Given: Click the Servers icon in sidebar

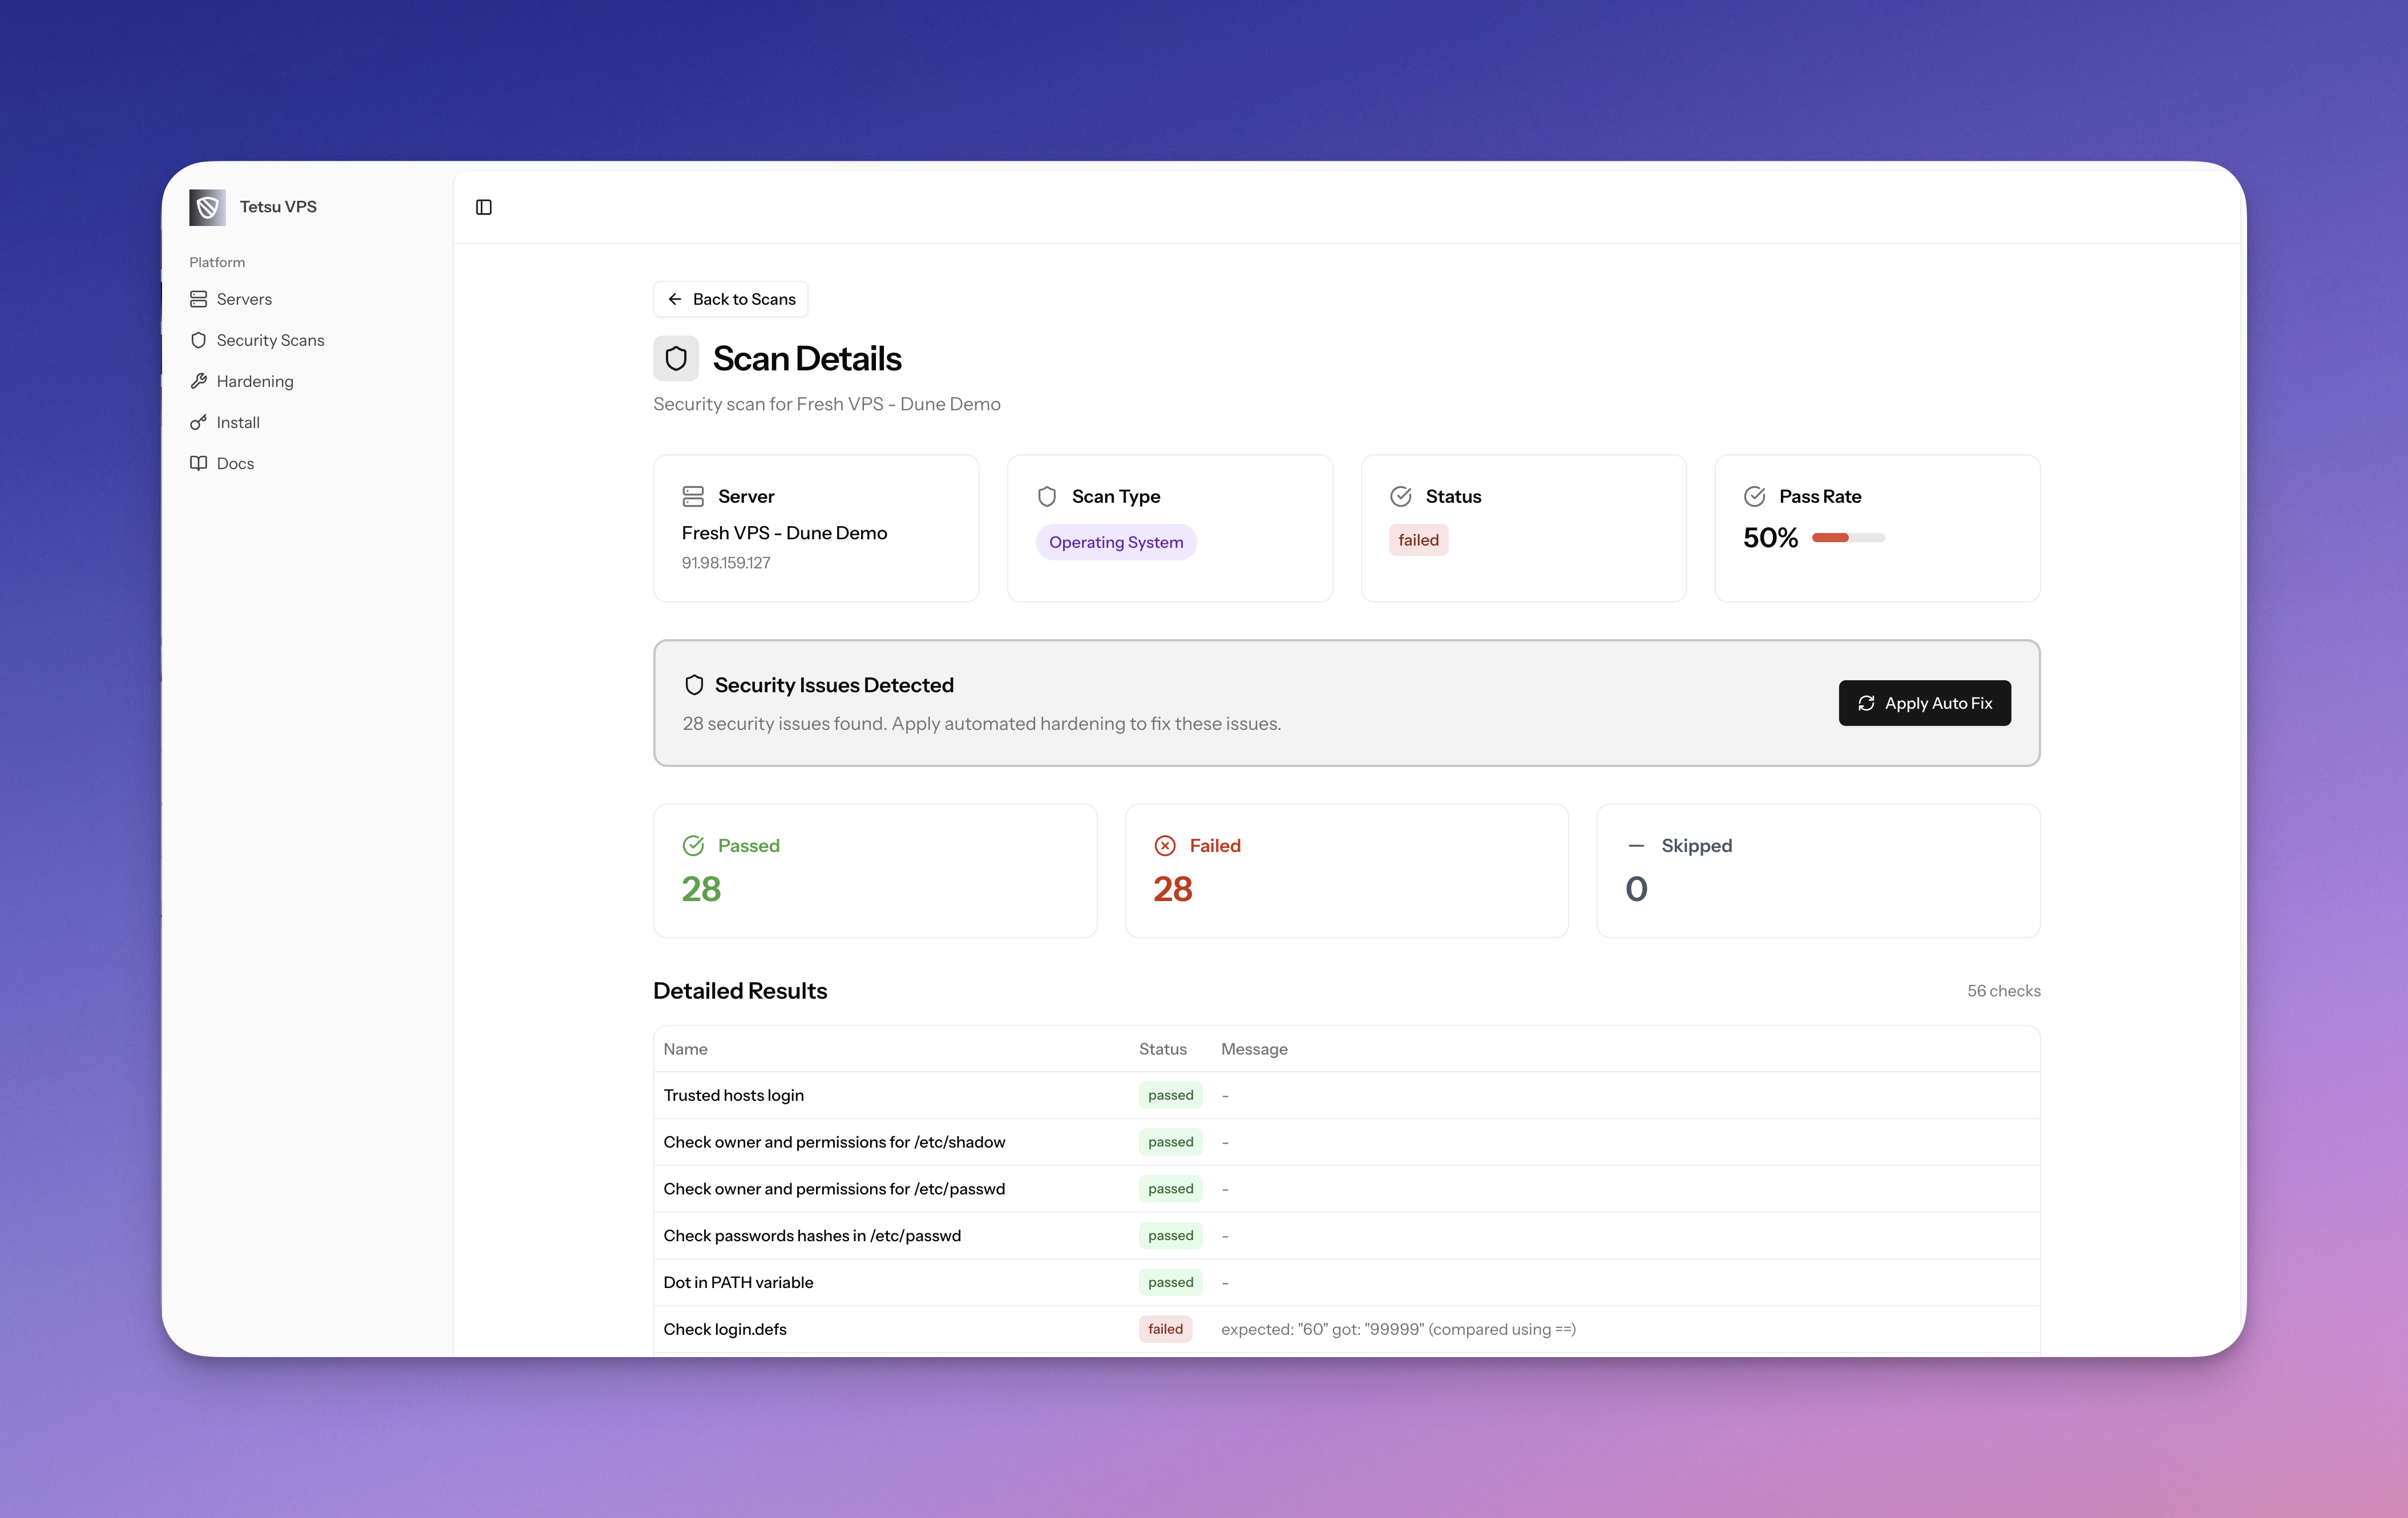Looking at the screenshot, I should coord(198,299).
